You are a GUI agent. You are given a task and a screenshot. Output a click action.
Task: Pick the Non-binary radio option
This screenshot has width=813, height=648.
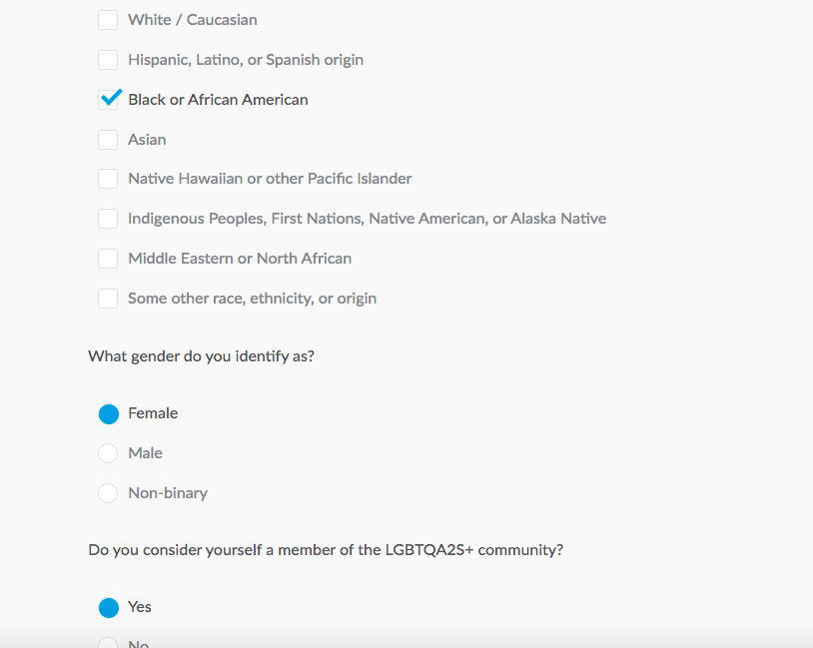coord(108,493)
